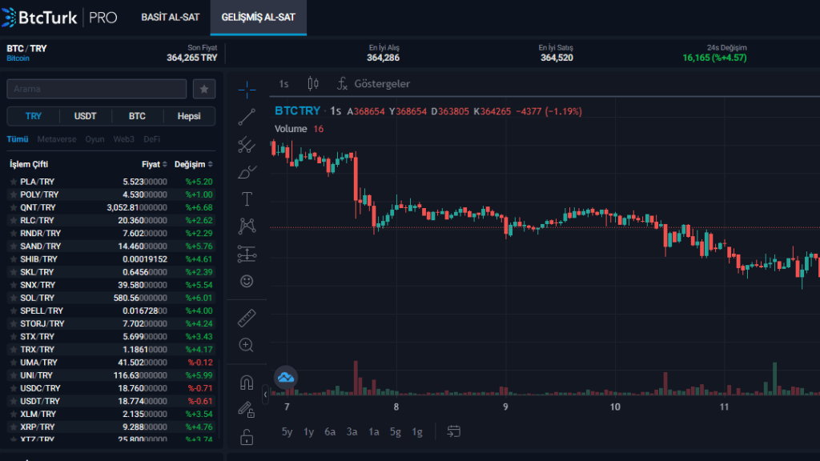This screenshot has height=461, width=820.
Task: Select the crosshair cursor tool
Action: 247,90
